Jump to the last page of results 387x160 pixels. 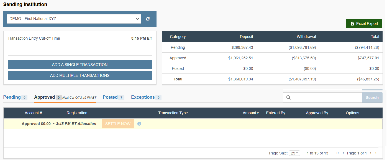coord(376,153)
